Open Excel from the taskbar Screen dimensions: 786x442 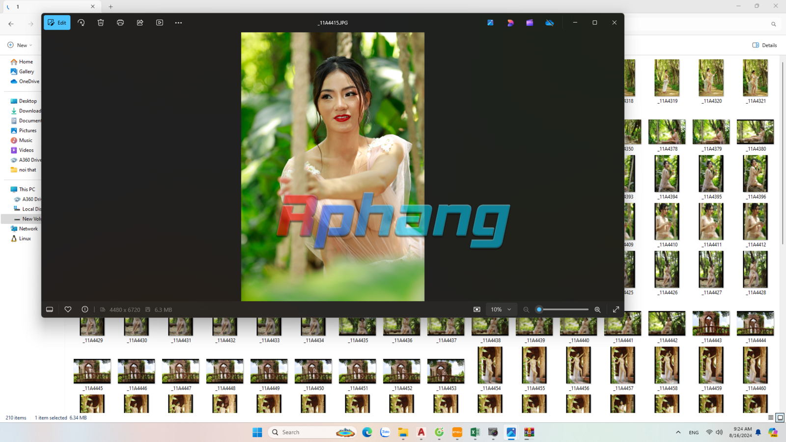coord(475,432)
